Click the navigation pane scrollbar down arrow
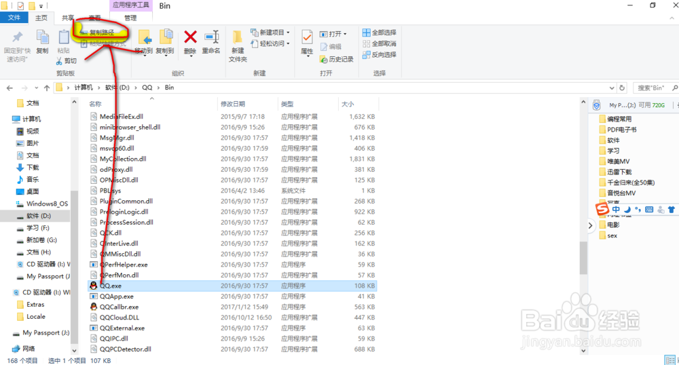 [74, 351]
